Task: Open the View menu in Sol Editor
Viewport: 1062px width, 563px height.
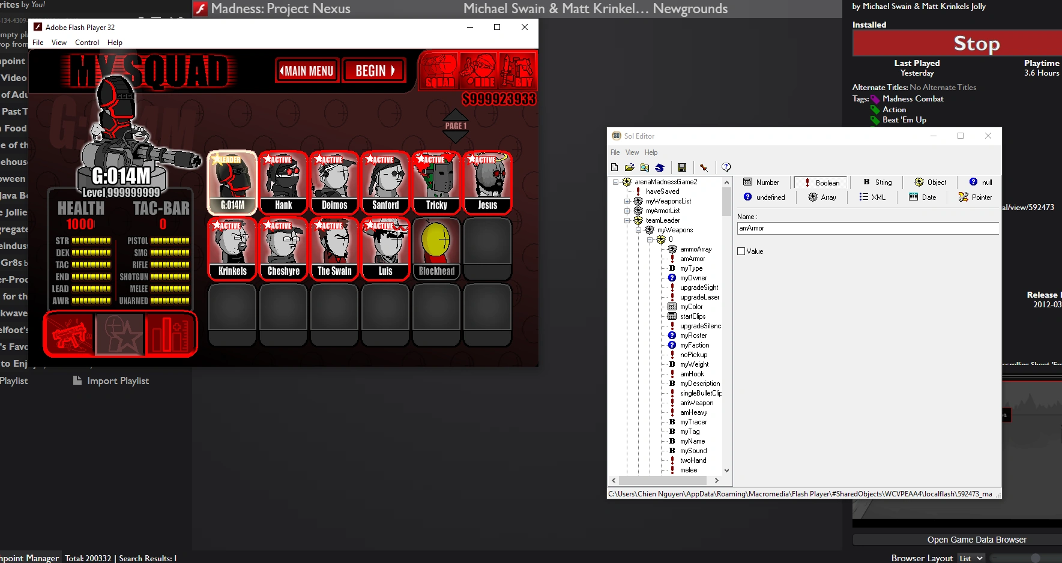Action: (632, 152)
